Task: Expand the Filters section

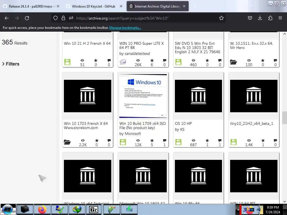Action: (x=11, y=64)
